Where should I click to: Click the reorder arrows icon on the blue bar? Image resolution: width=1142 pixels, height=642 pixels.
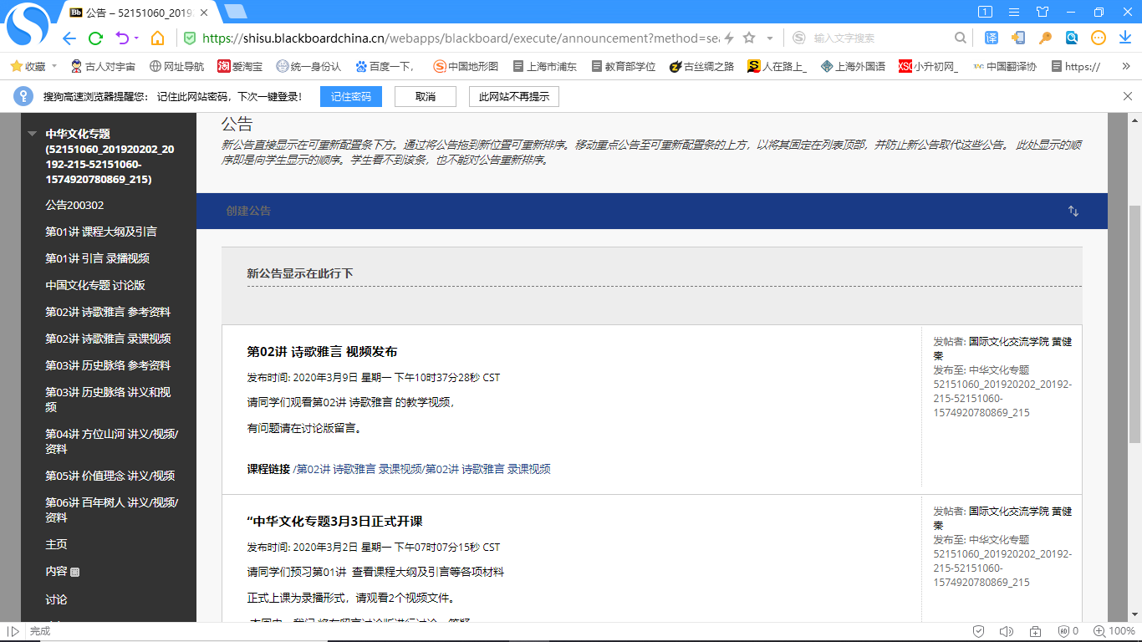1073,211
